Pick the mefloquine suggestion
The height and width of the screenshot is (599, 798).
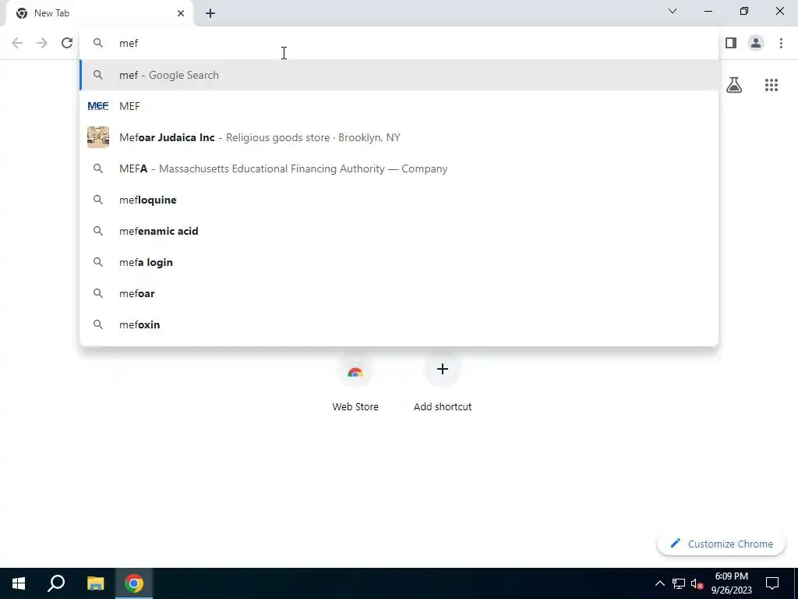(399, 200)
